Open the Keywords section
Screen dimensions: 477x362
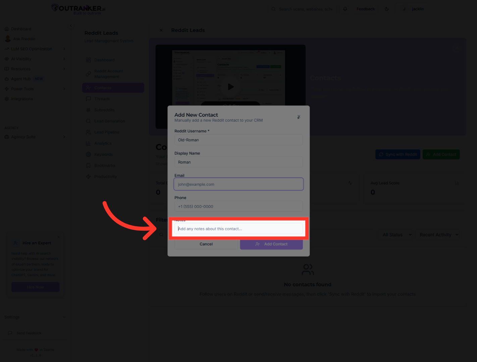[113, 155]
